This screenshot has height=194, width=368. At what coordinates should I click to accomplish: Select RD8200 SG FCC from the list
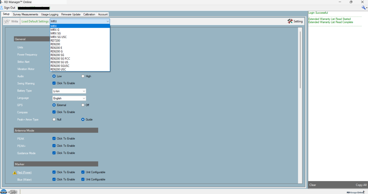pos(80,58)
